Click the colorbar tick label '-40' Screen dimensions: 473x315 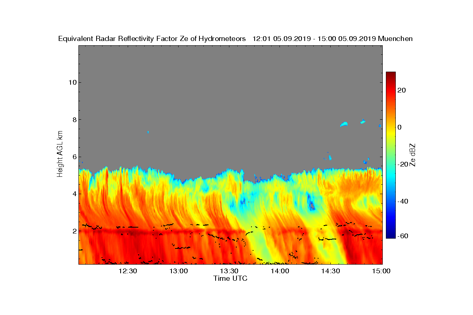coord(403,201)
